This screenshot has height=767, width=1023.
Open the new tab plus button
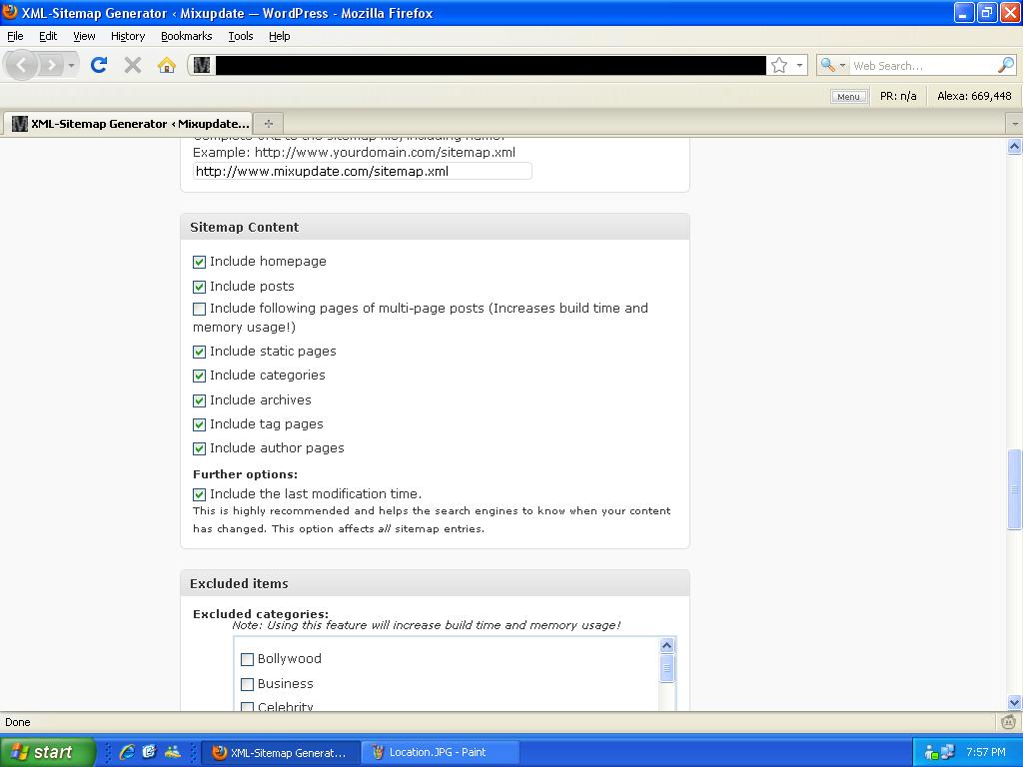(x=268, y=123)
